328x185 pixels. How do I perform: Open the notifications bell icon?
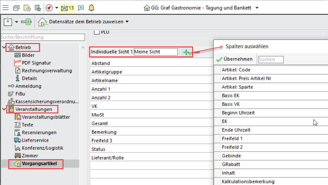click(91, 8)
